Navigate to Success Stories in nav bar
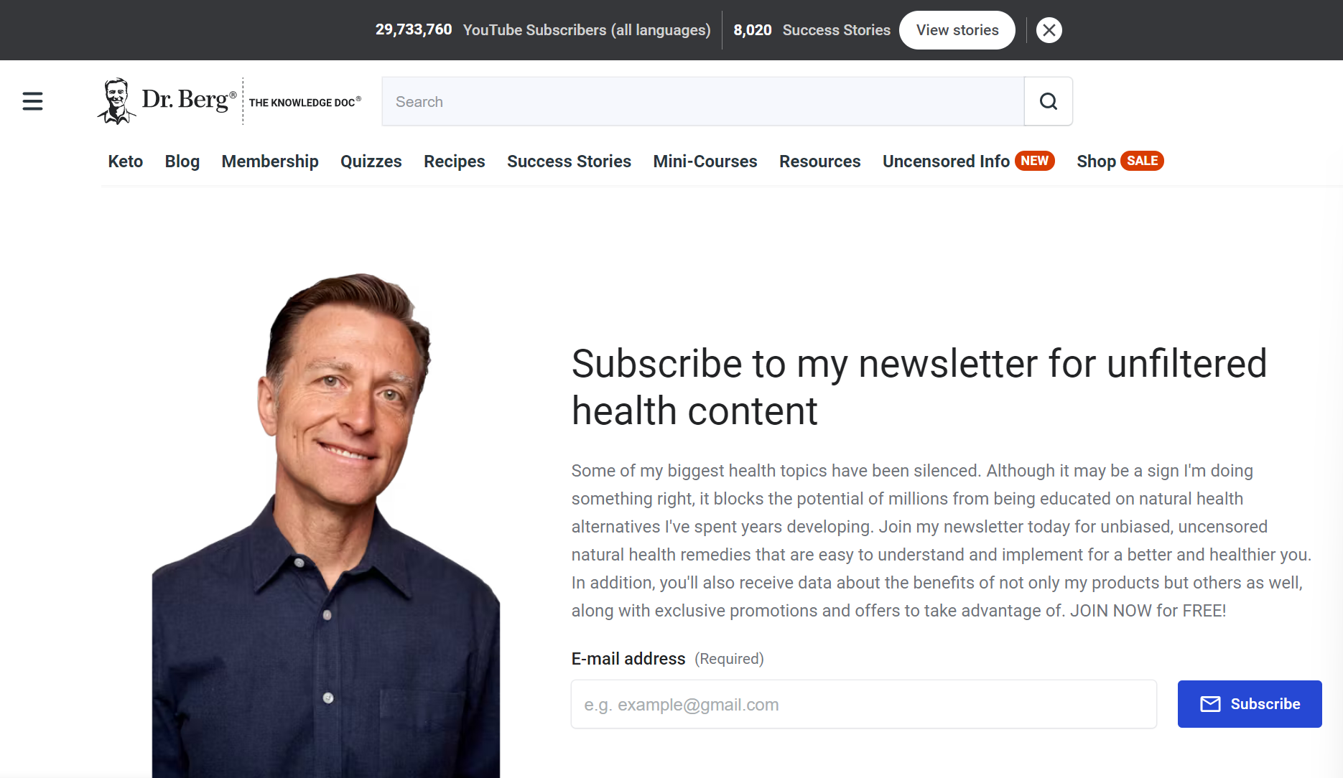The width and height of the screenshot is (1343, 778). (569, 161)
